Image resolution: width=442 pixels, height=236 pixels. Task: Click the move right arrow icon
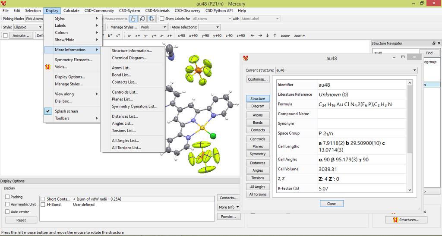[x=260, y=36]
